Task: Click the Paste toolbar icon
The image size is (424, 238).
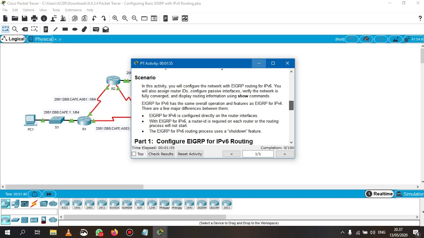Action: 84,19
